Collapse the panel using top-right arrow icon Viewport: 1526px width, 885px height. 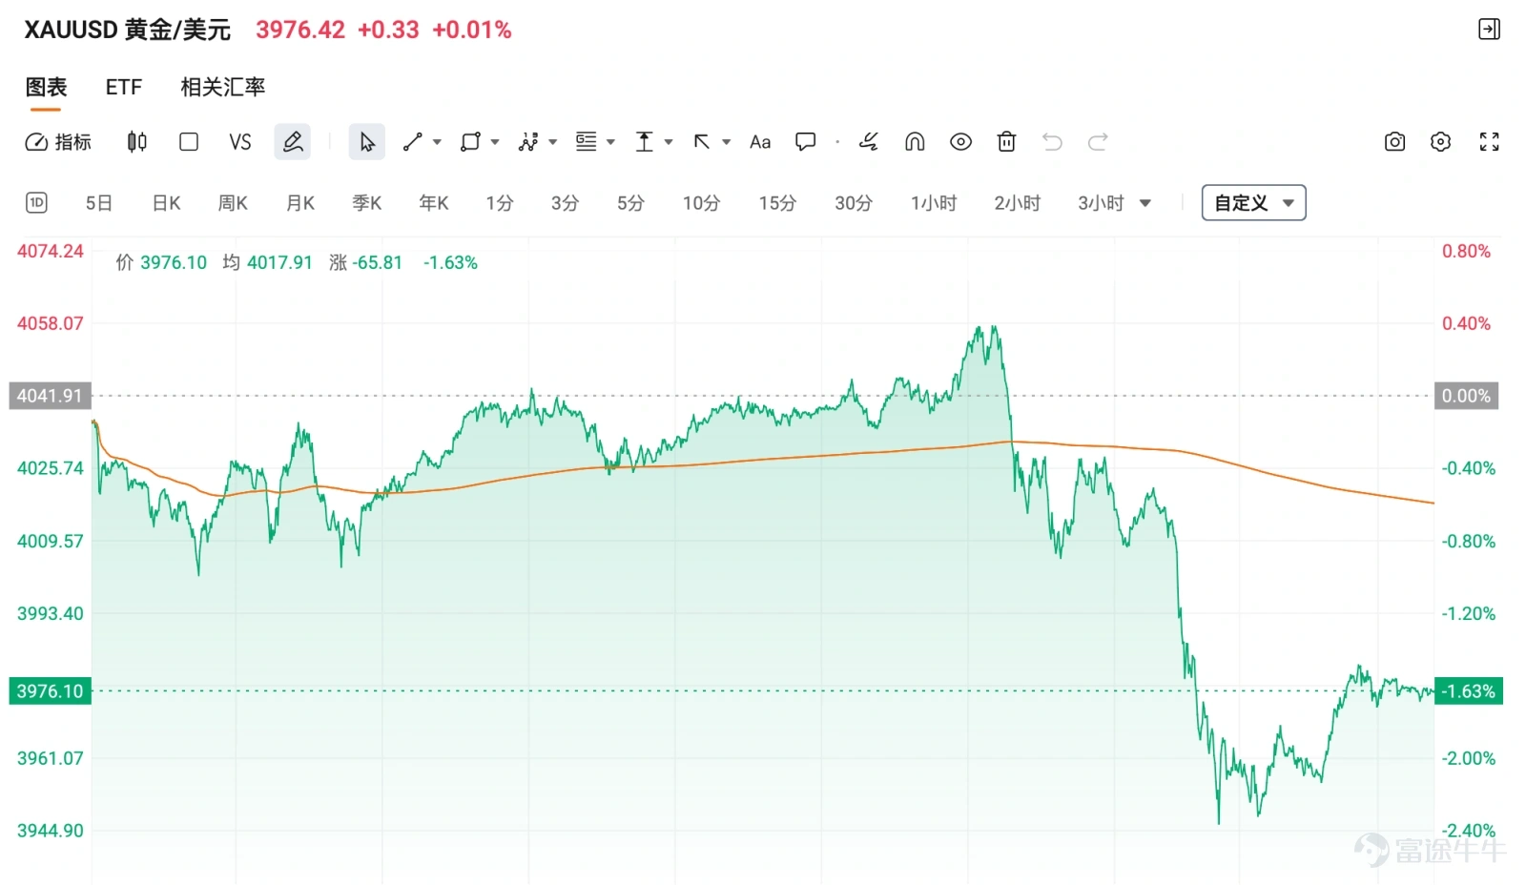click(x=1489, y=30)
